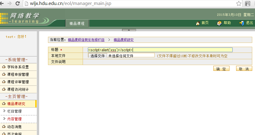Open breadcrumb link 精品课程研究
255x135 pixels.
pyautogui.click(x=123, y=40)
